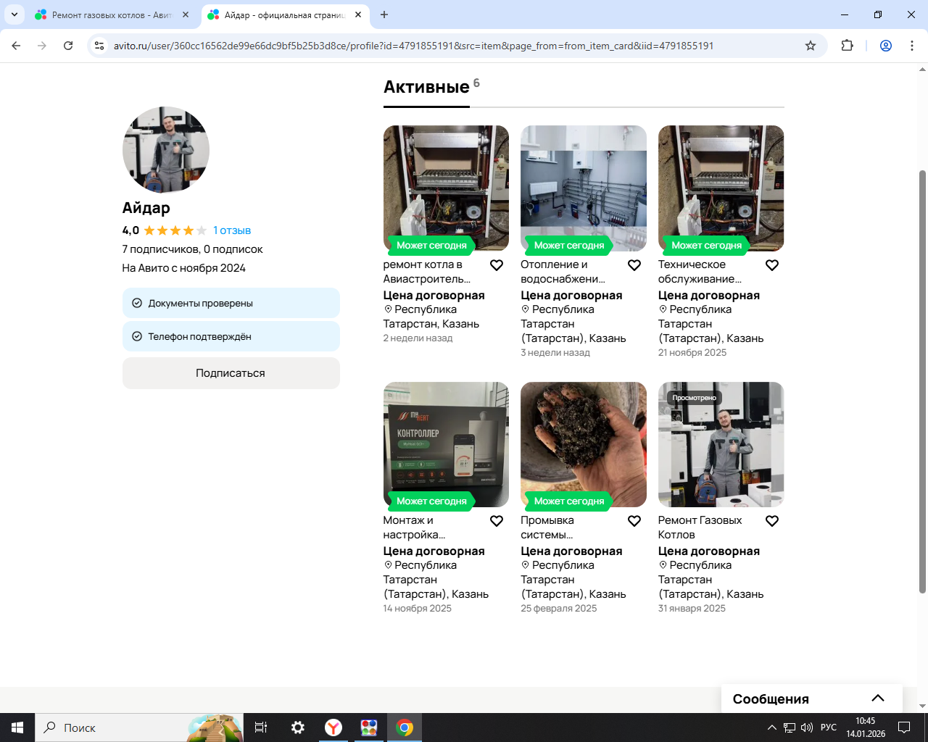Click the 'Документы проверены' badge
928x742 pixels.
231,303
